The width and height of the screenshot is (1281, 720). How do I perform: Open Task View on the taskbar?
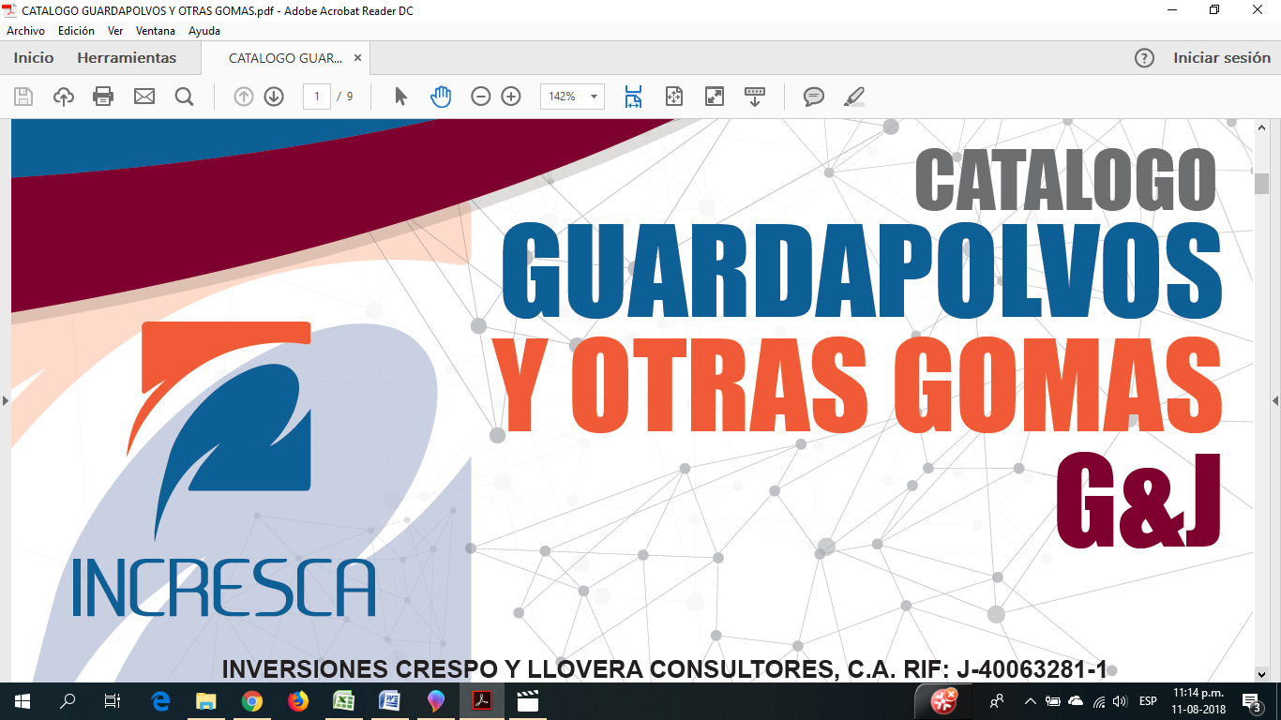[113, 701]
